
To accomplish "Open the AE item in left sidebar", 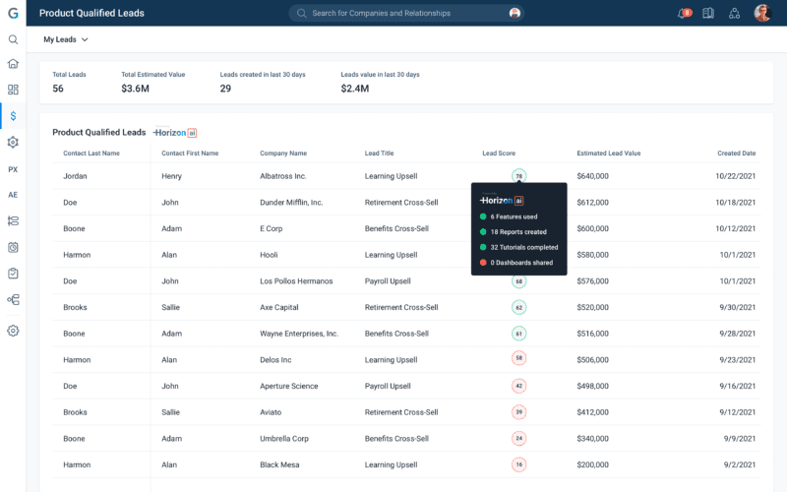I will click(13, 195).
